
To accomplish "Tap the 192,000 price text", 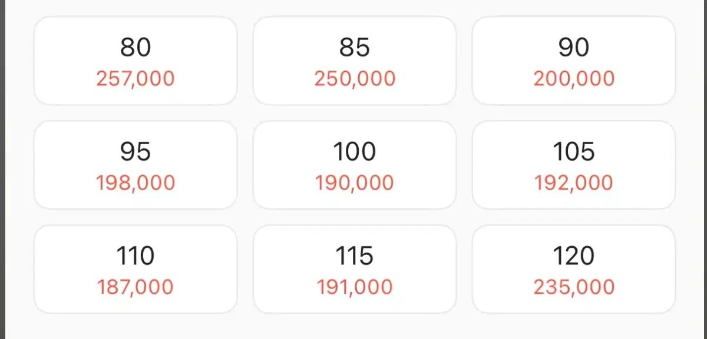I will [x=574, y=183].
